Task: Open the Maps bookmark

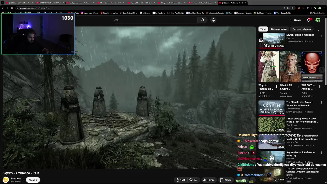Action: click(229, 13)
